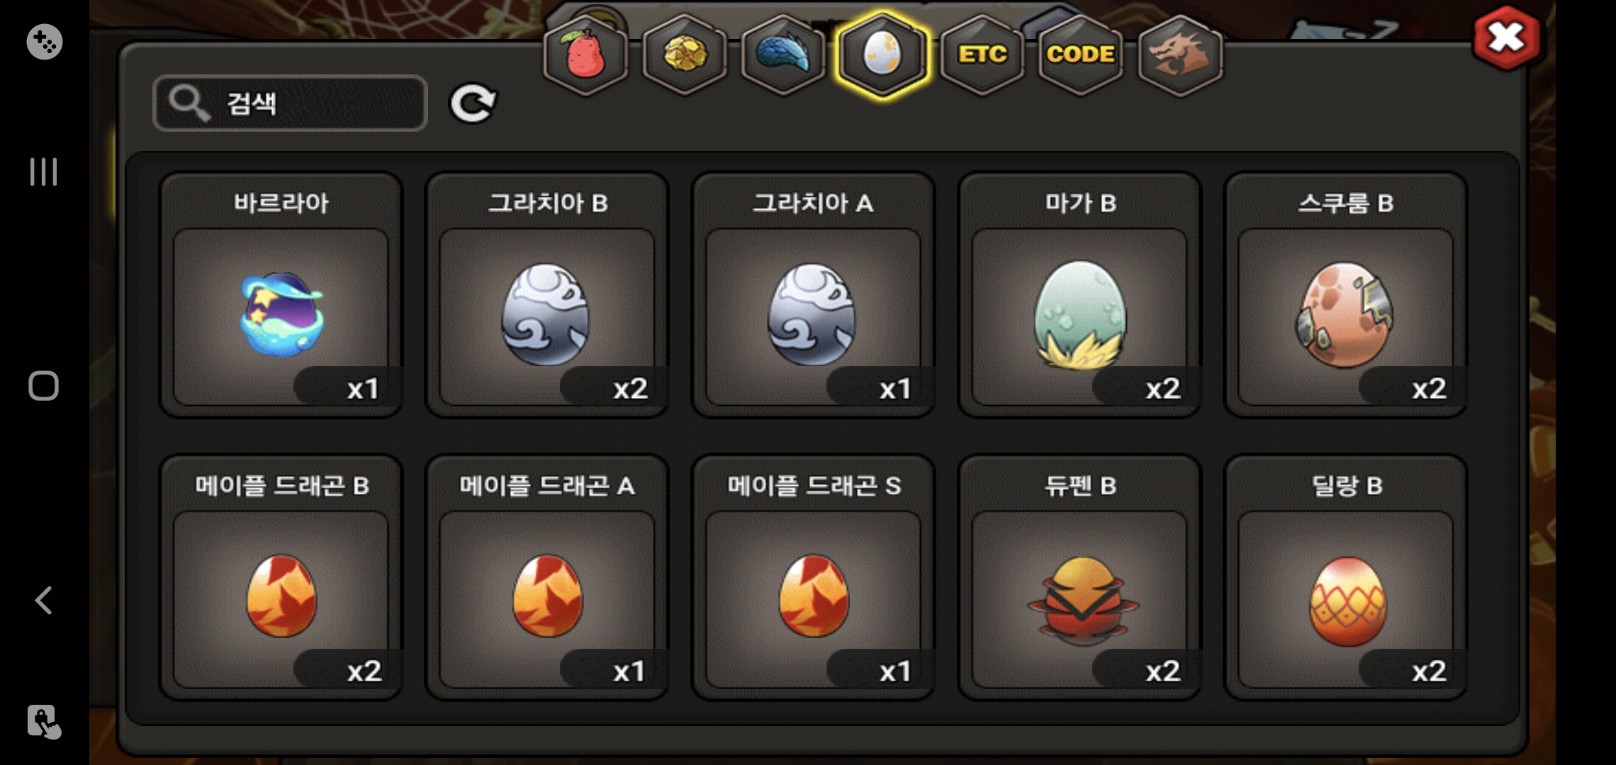Choose the 그라치아 A egg
The image size is (1616, 765).
click(813, 295)
